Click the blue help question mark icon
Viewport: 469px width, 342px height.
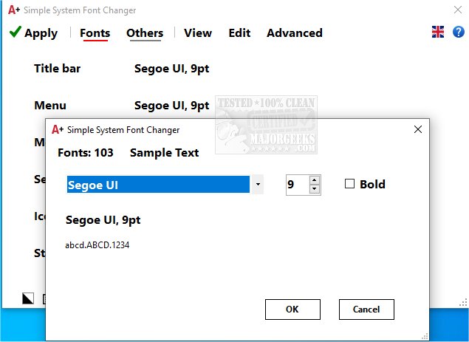458,32
